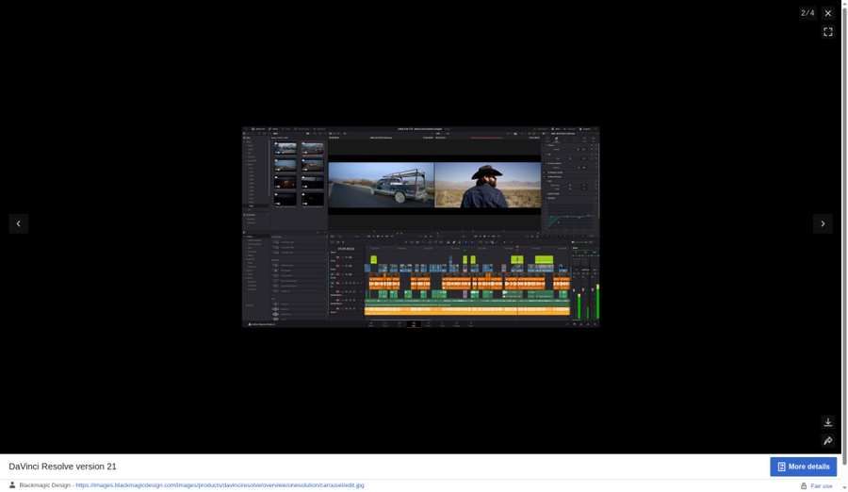Open the More details page
This screenshot has width=848, height=492.
click(803, 467)
